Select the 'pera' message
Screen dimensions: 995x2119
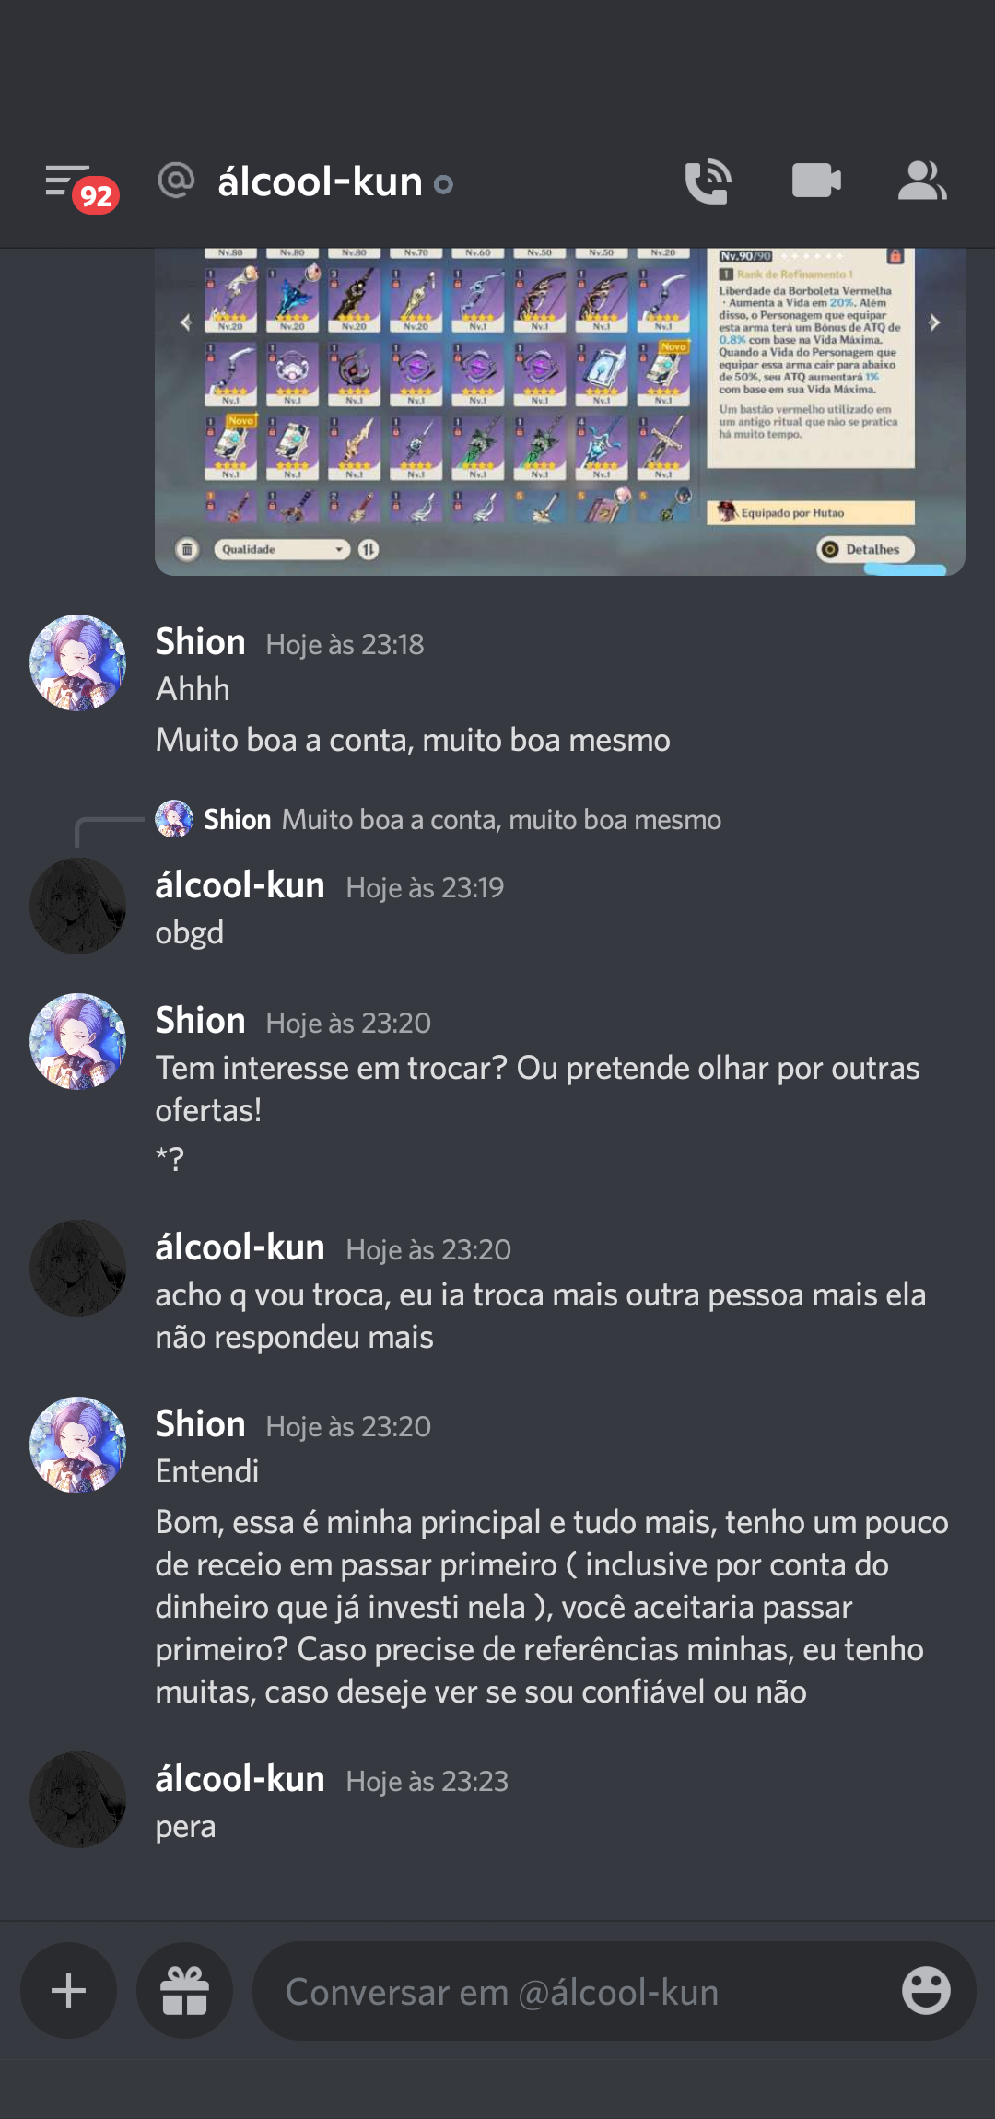pos(185,1827)
